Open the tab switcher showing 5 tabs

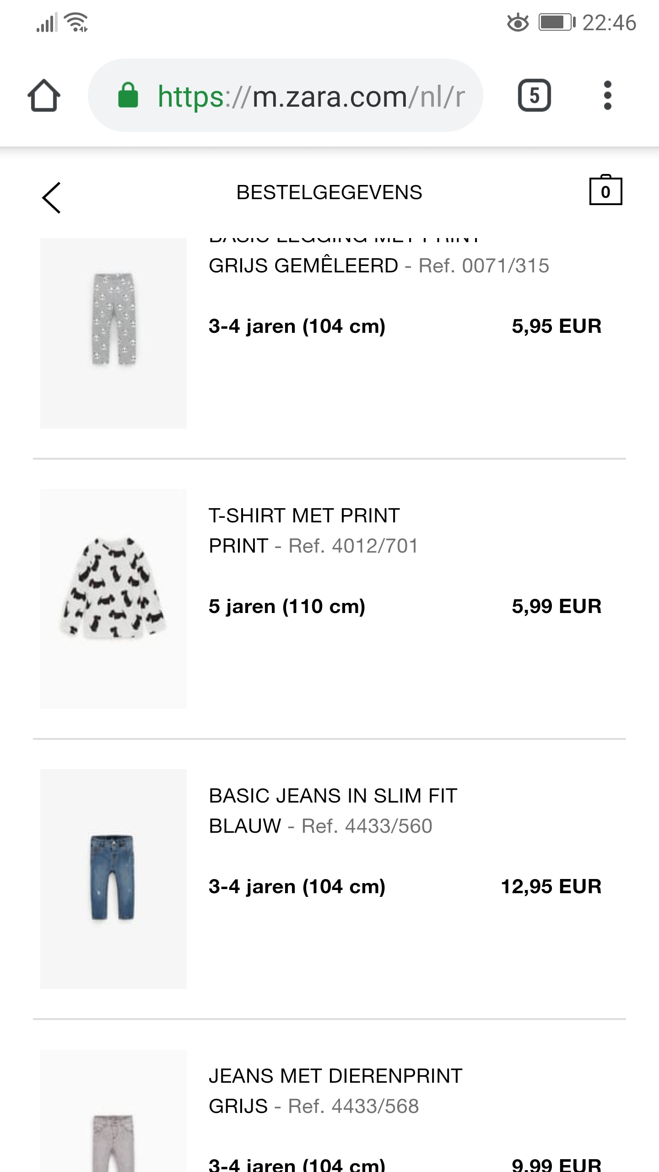point(534,96)
